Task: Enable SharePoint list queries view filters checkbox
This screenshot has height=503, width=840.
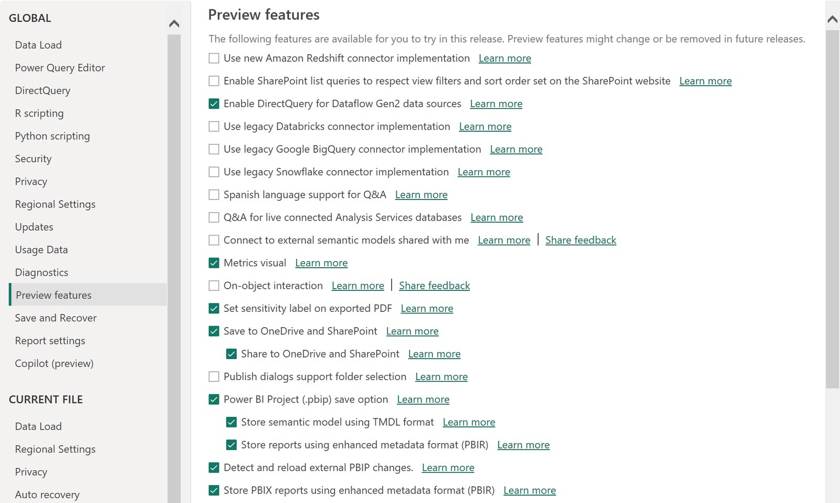Action: [x=214, y=81]
